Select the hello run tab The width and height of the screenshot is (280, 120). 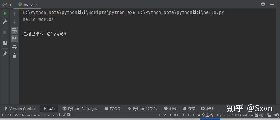pyautogui.click(x=26, y=5)
